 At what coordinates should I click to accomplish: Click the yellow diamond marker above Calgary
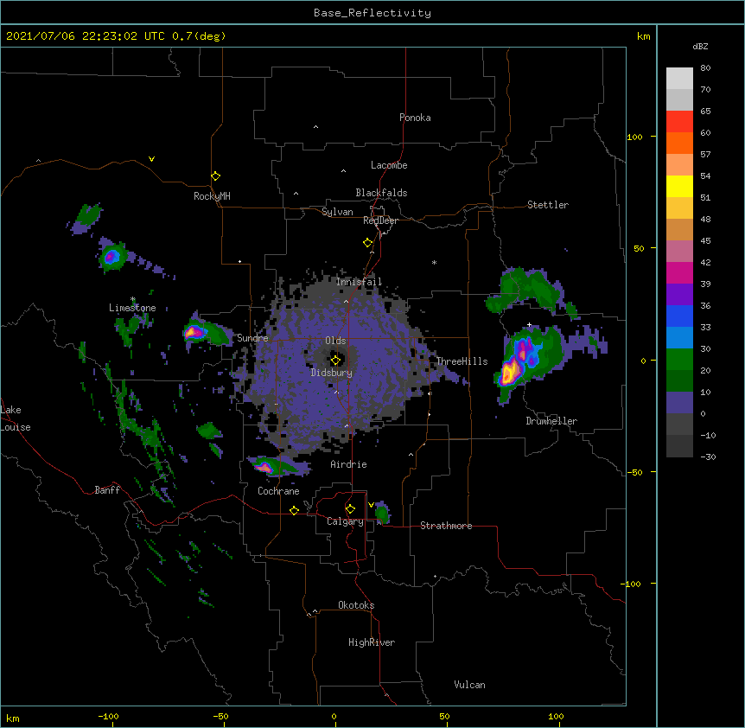pos(350,508)
